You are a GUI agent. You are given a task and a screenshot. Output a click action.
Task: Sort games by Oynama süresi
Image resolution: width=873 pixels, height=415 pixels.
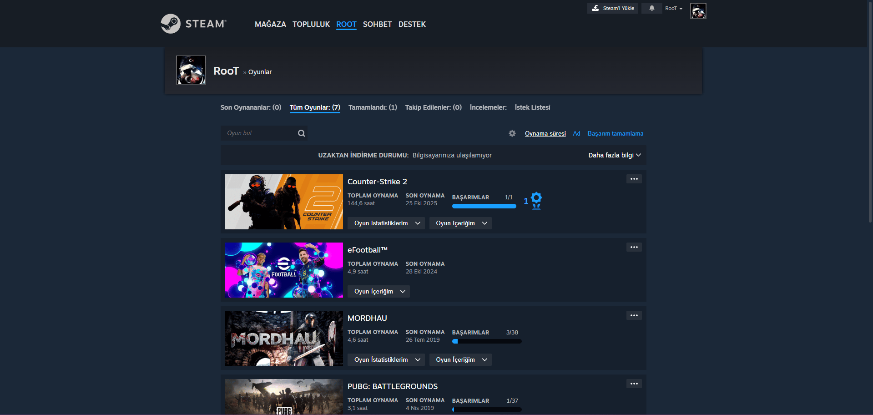coord(545,133)
